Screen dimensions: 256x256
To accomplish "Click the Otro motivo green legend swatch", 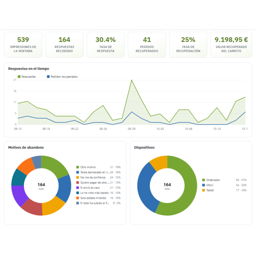I will tap(78, 167).
